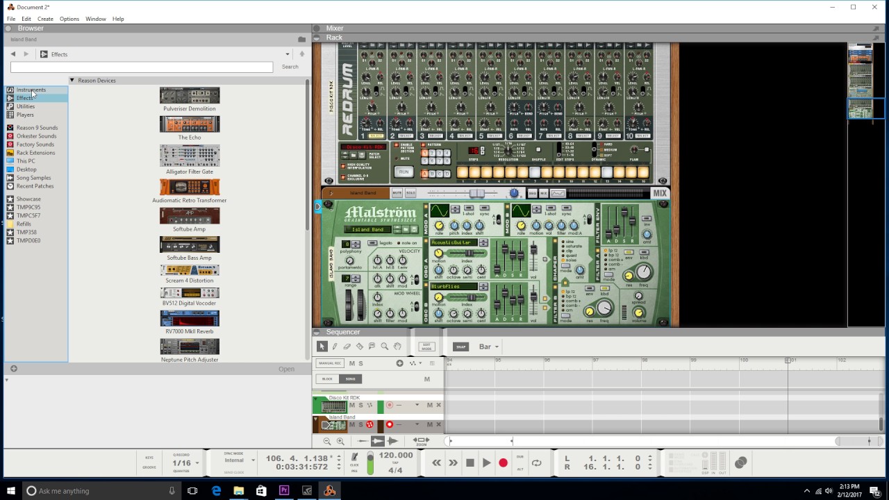Open the Help menu
The height and width of the screenshot is (500, 889).
tap(118, 19)
